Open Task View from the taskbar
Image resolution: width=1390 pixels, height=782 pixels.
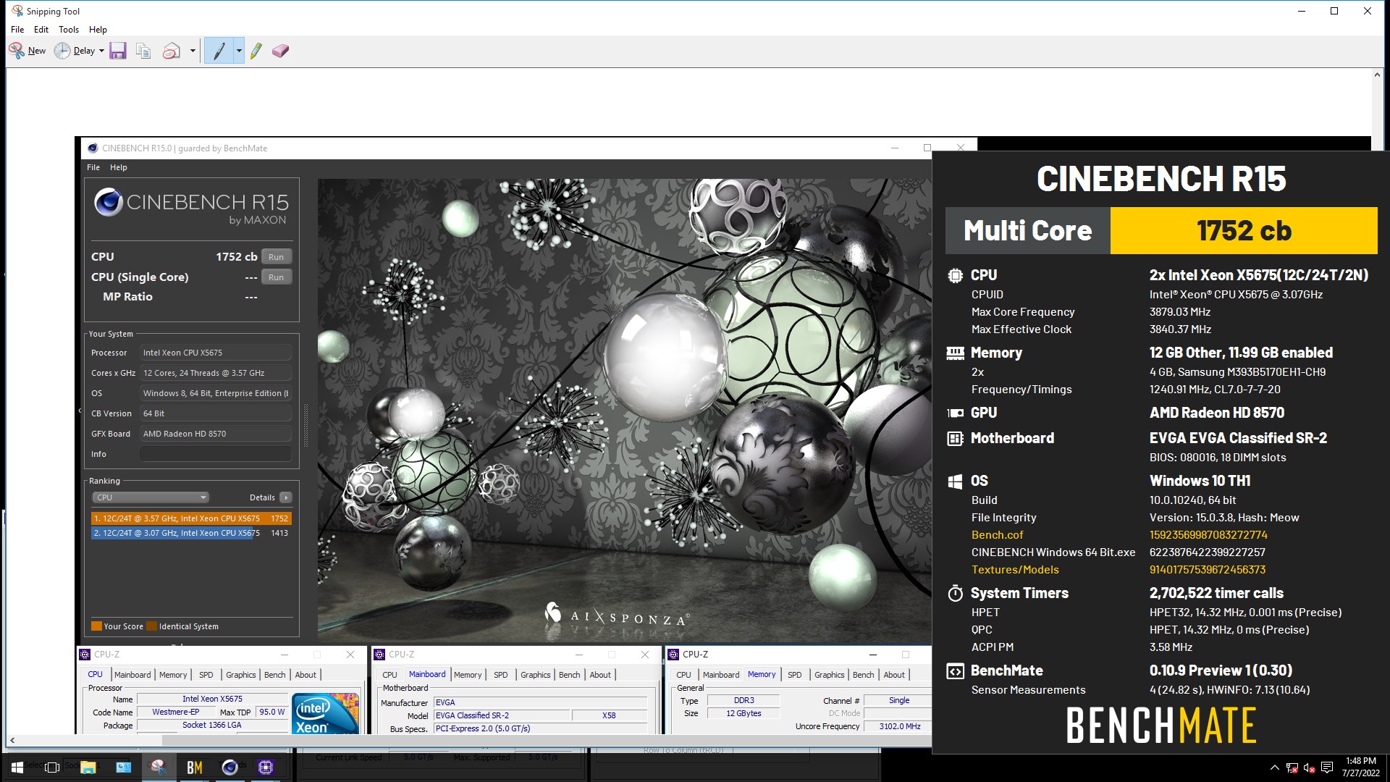pos(52,767)
